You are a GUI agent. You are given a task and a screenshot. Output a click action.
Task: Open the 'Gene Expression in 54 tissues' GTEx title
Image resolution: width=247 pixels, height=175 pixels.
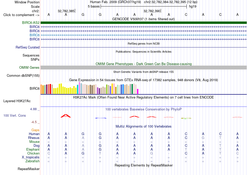tap(144, 80)
